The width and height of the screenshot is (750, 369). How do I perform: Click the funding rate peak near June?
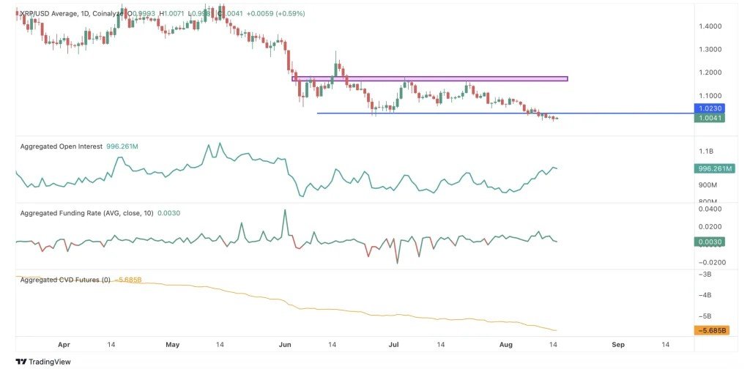(286, 212)
